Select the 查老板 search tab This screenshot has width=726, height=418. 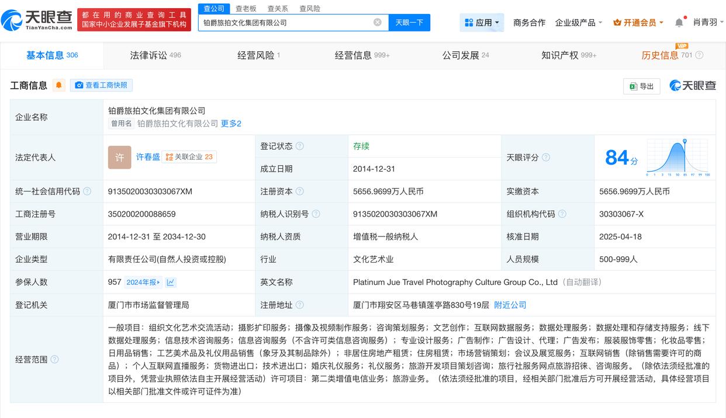(x=246, y=9)
